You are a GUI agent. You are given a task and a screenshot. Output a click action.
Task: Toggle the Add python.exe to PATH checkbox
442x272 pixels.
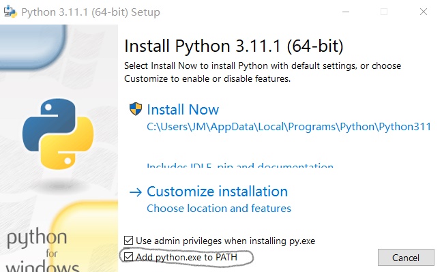point(128,257)
